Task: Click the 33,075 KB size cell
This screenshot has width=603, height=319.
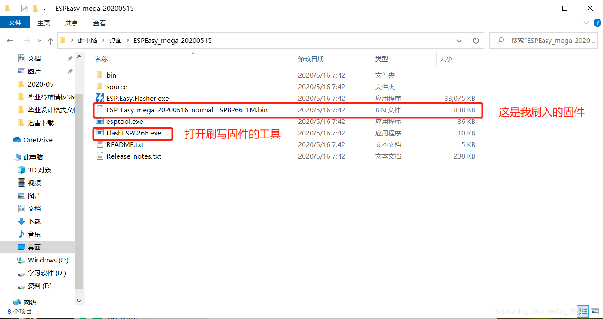Action: point(459,98)
